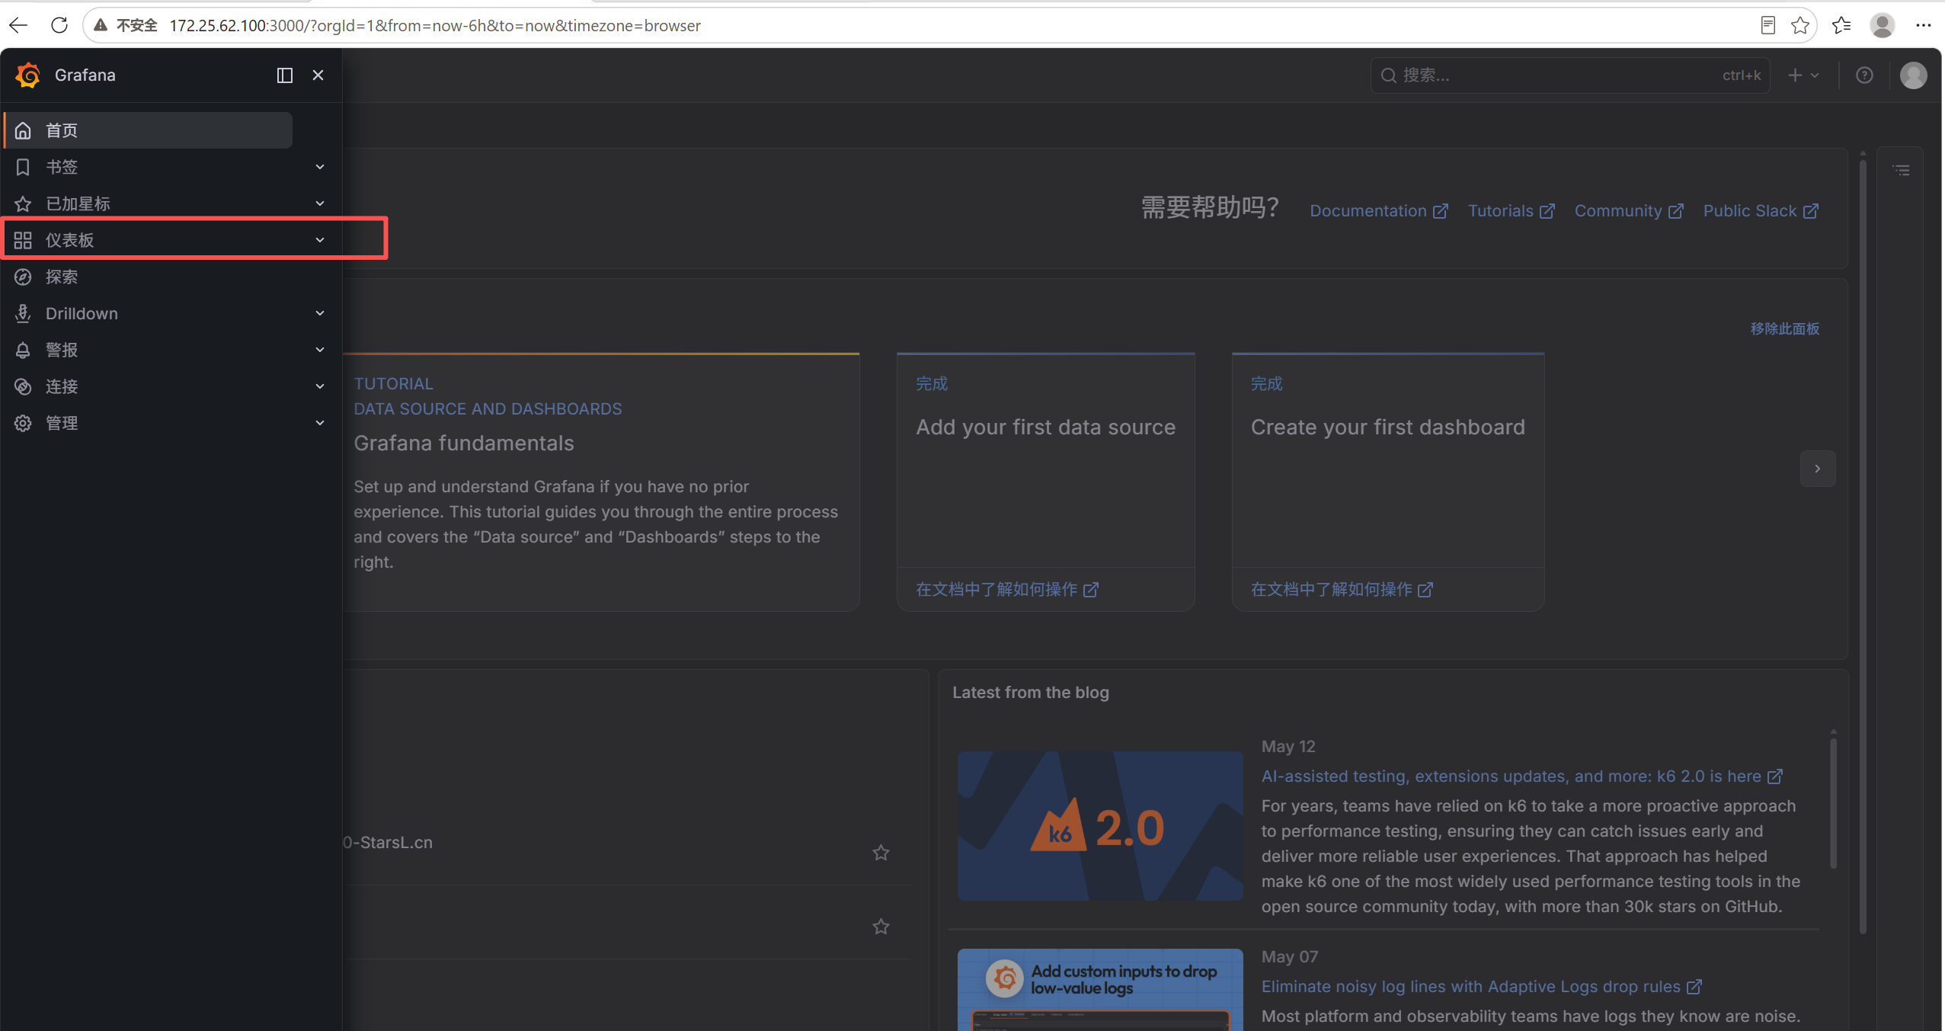Viewport: 1945px width, 1031px height.
Task: Open the Adaptive Logs blog thumbnail
Action: tap(1100, 990)
